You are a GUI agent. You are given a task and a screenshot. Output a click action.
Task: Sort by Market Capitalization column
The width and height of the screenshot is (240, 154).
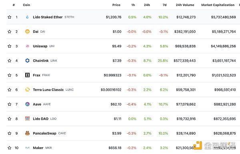coord(218,5)
